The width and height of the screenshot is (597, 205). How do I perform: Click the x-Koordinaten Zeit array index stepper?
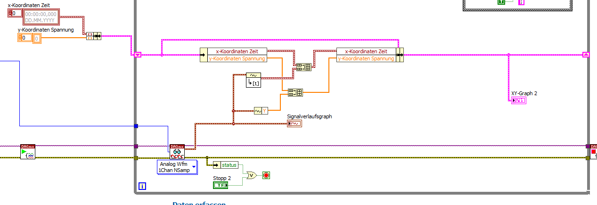(x=15, y=13)
